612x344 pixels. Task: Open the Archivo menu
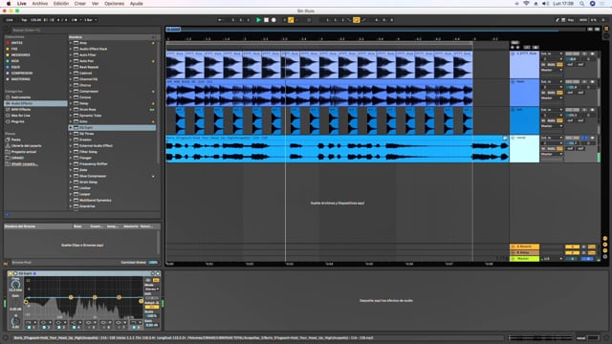[x=40, y=4]
